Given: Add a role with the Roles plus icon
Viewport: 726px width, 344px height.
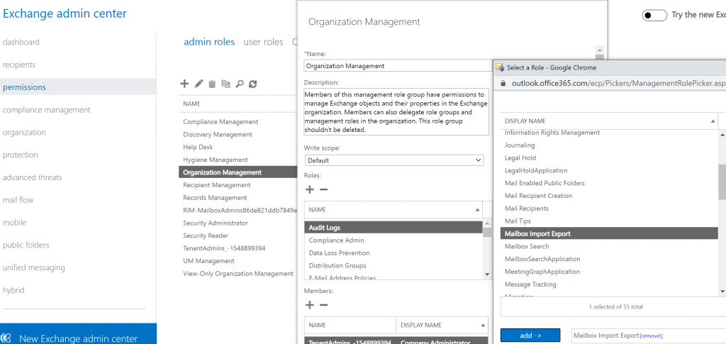Looking at the screenshot, I should 310,189.
